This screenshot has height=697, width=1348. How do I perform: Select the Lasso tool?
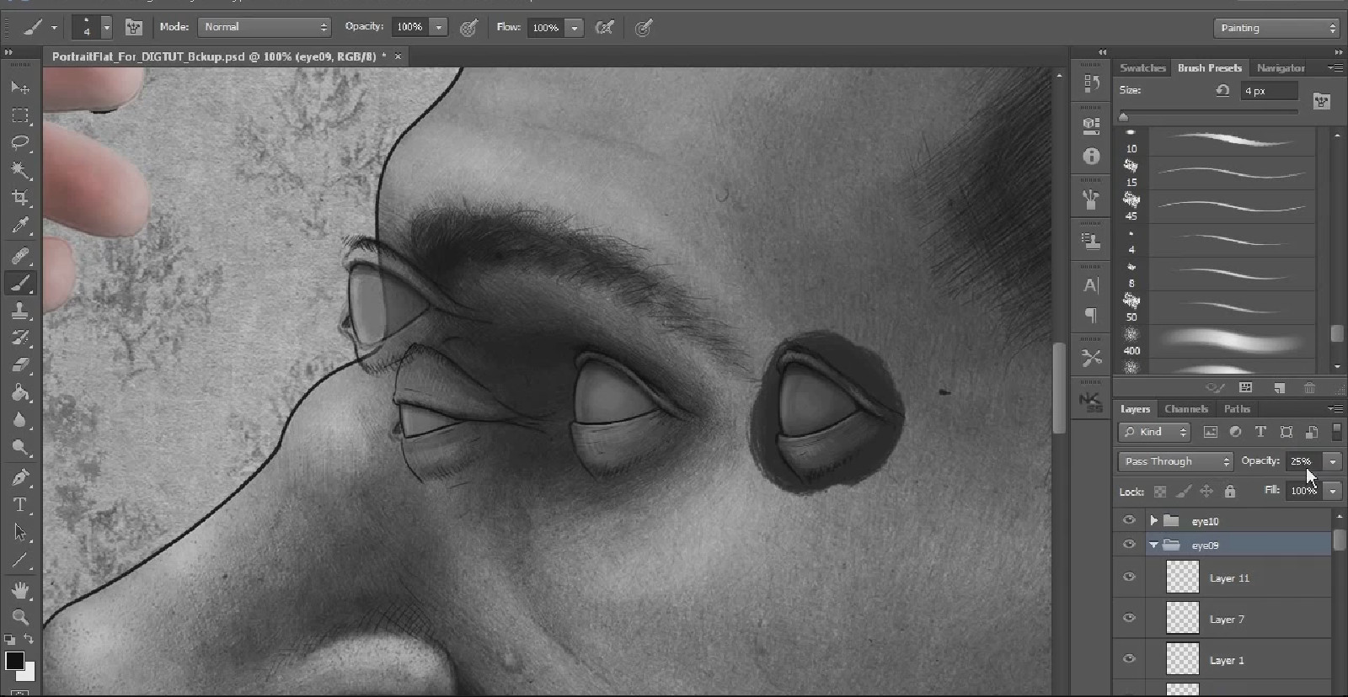[x=20, y=143]
